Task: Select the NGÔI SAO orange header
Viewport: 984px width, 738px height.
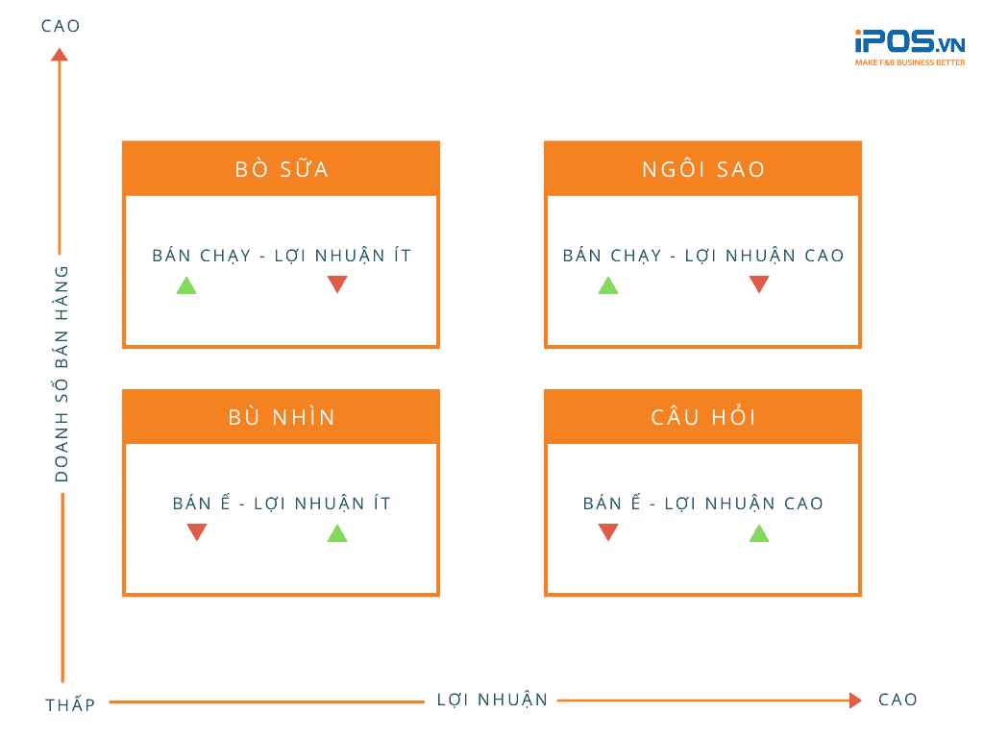Action: pyautogui.click(x=703, y=169)
